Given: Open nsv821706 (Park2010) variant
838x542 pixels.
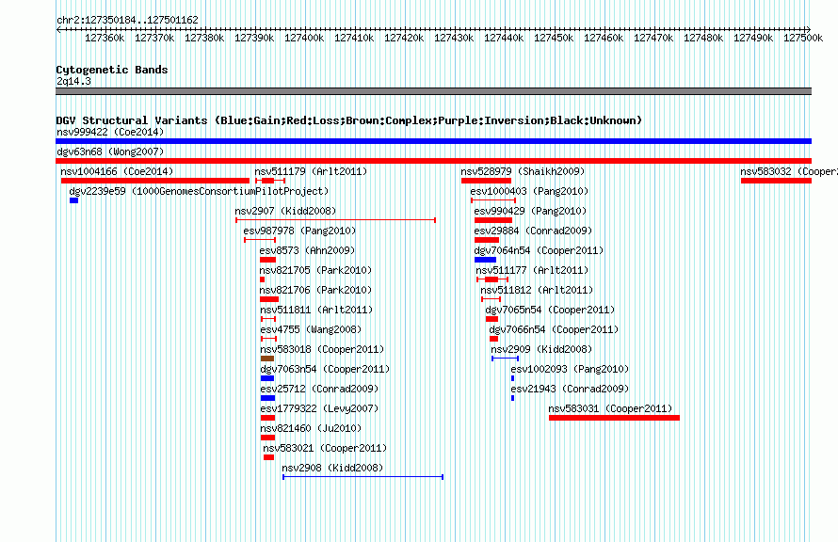Looking at the screenshot, I should [x=315, y=290].
